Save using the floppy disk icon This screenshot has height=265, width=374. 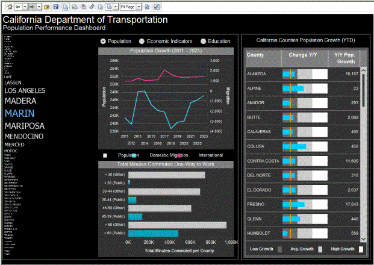tap(55, 6)
